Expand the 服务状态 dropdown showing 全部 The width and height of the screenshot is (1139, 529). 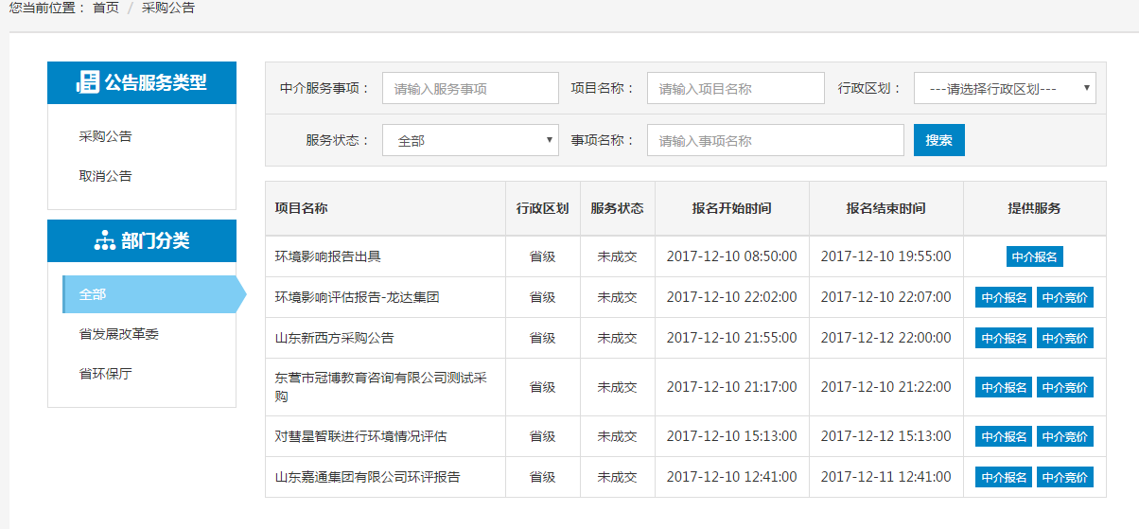click(x=470, y=140)
